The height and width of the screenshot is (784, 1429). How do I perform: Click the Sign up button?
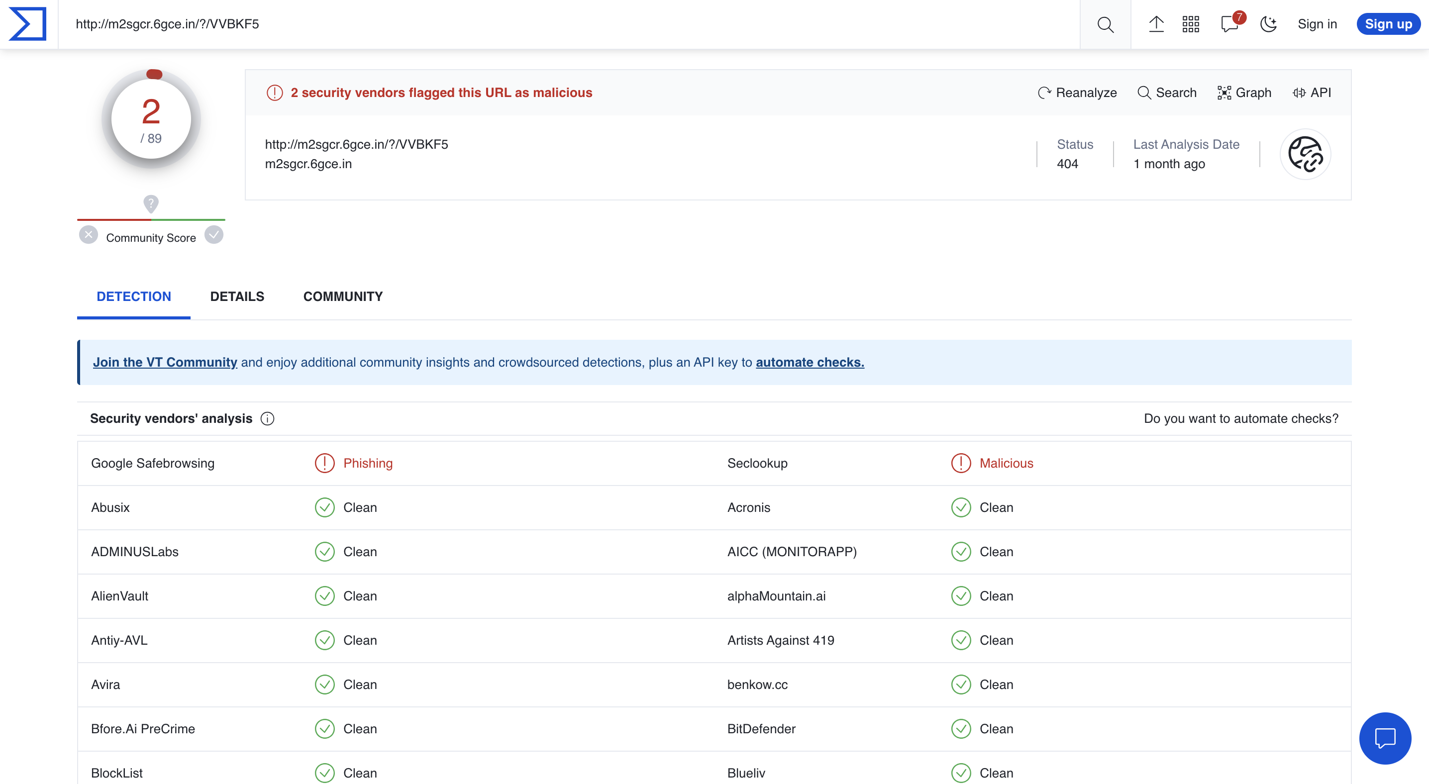tap(1388, 24)
